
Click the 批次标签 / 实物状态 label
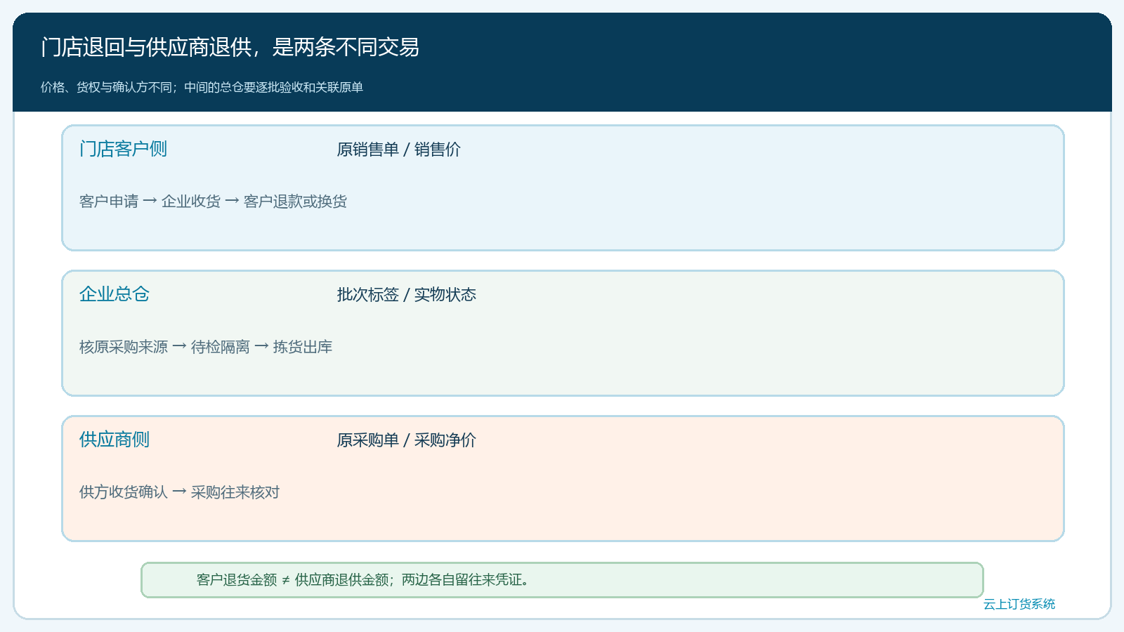tap(406, 295)
